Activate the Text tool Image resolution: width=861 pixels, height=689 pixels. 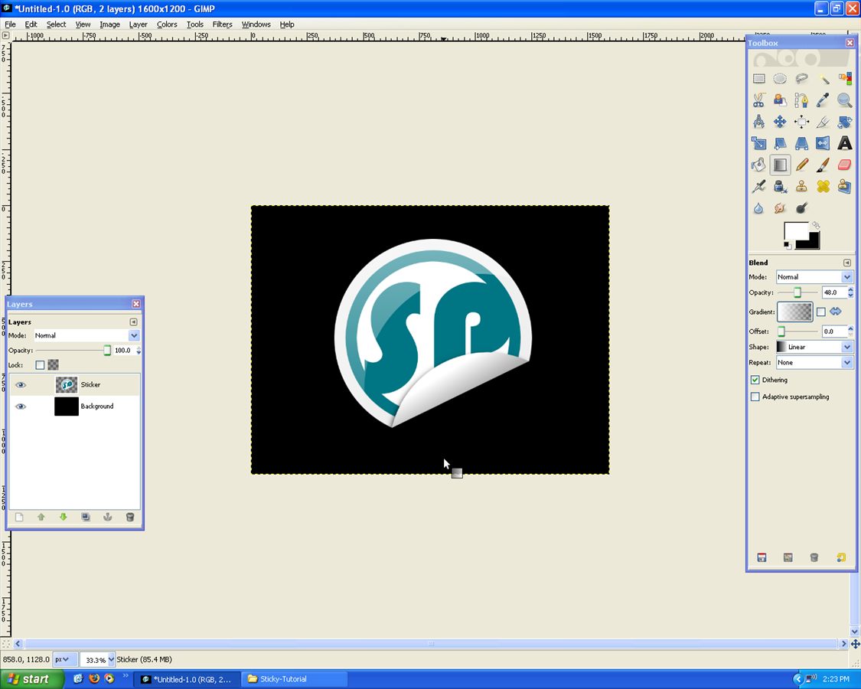click(x=844, y=143)
